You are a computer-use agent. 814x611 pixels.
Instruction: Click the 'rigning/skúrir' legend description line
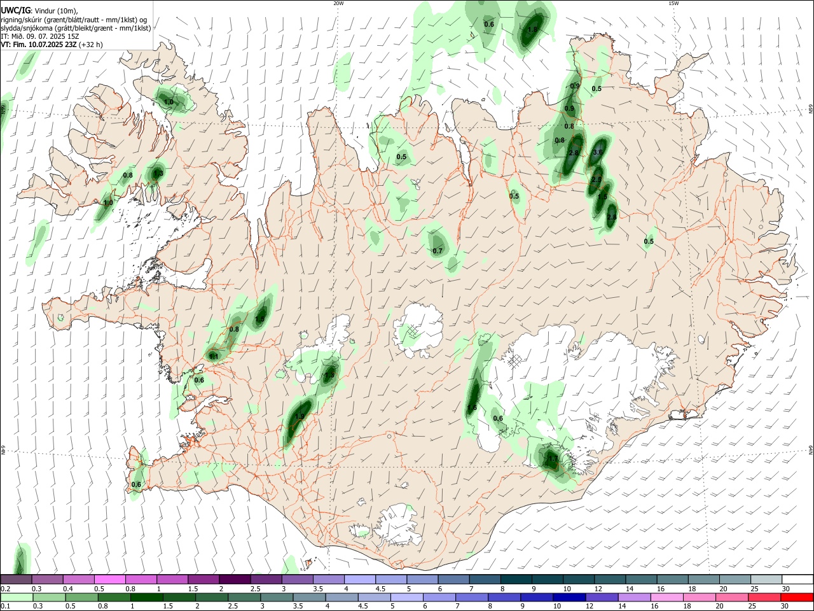tap(74, 20)
